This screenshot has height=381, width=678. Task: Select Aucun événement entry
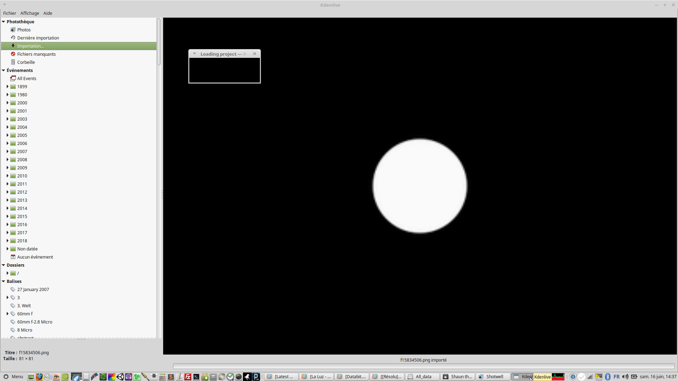coord(35,257)
